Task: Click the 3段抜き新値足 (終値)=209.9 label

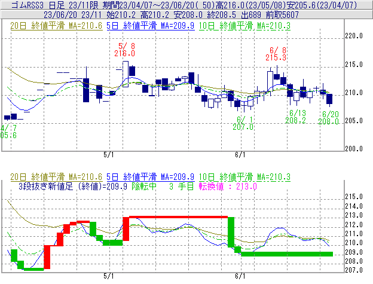Action: point(73,186)
